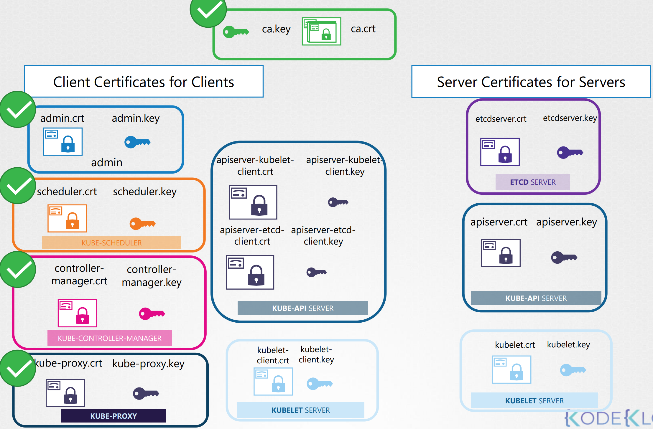
Task: Click the blue admin.crt certificate icon
Action: coord(63,142)
